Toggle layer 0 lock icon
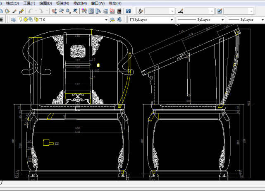This screenshot has width=265, height=195. click(x=35, y=19)
